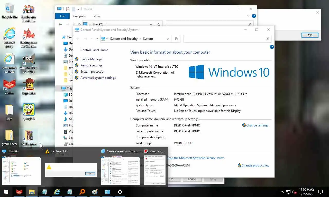Click the File Explorer taskbar icon

pos(32,192)
